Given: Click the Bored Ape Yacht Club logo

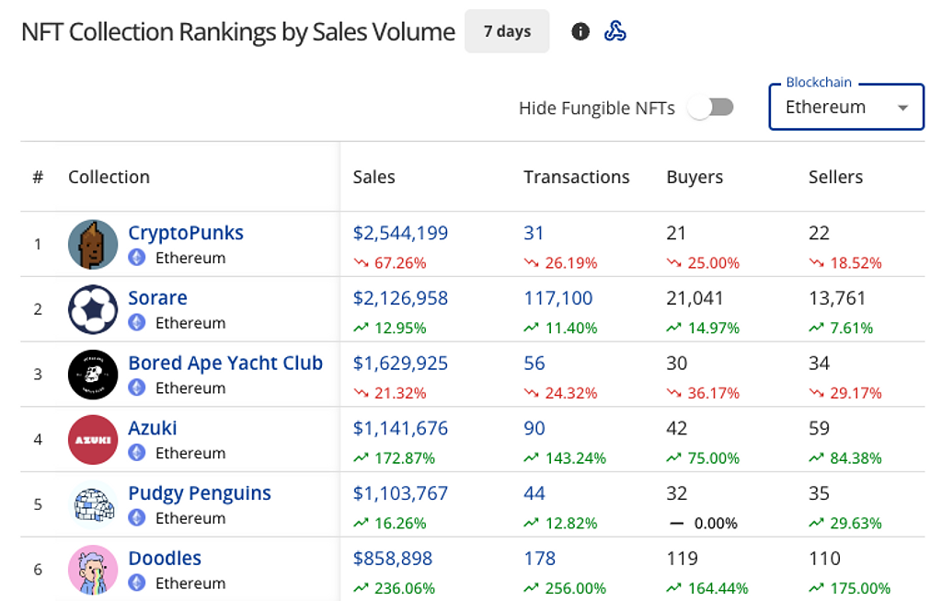Looking at the screenshot, I should (93, 375).
